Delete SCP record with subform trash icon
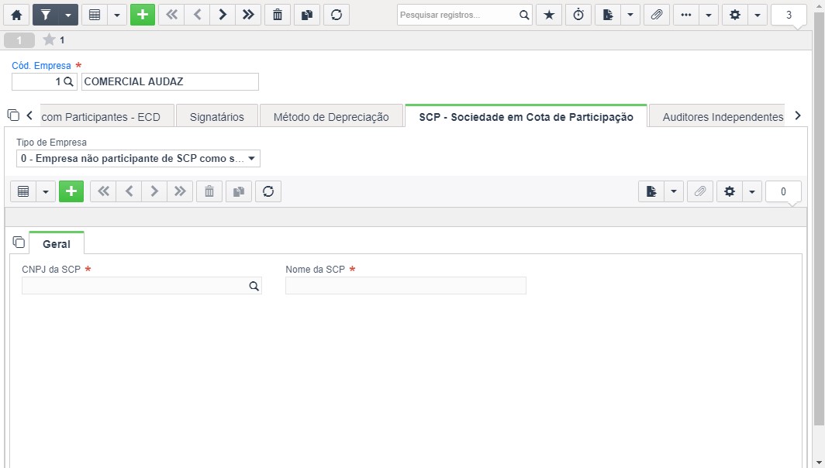 coord(209,191)
